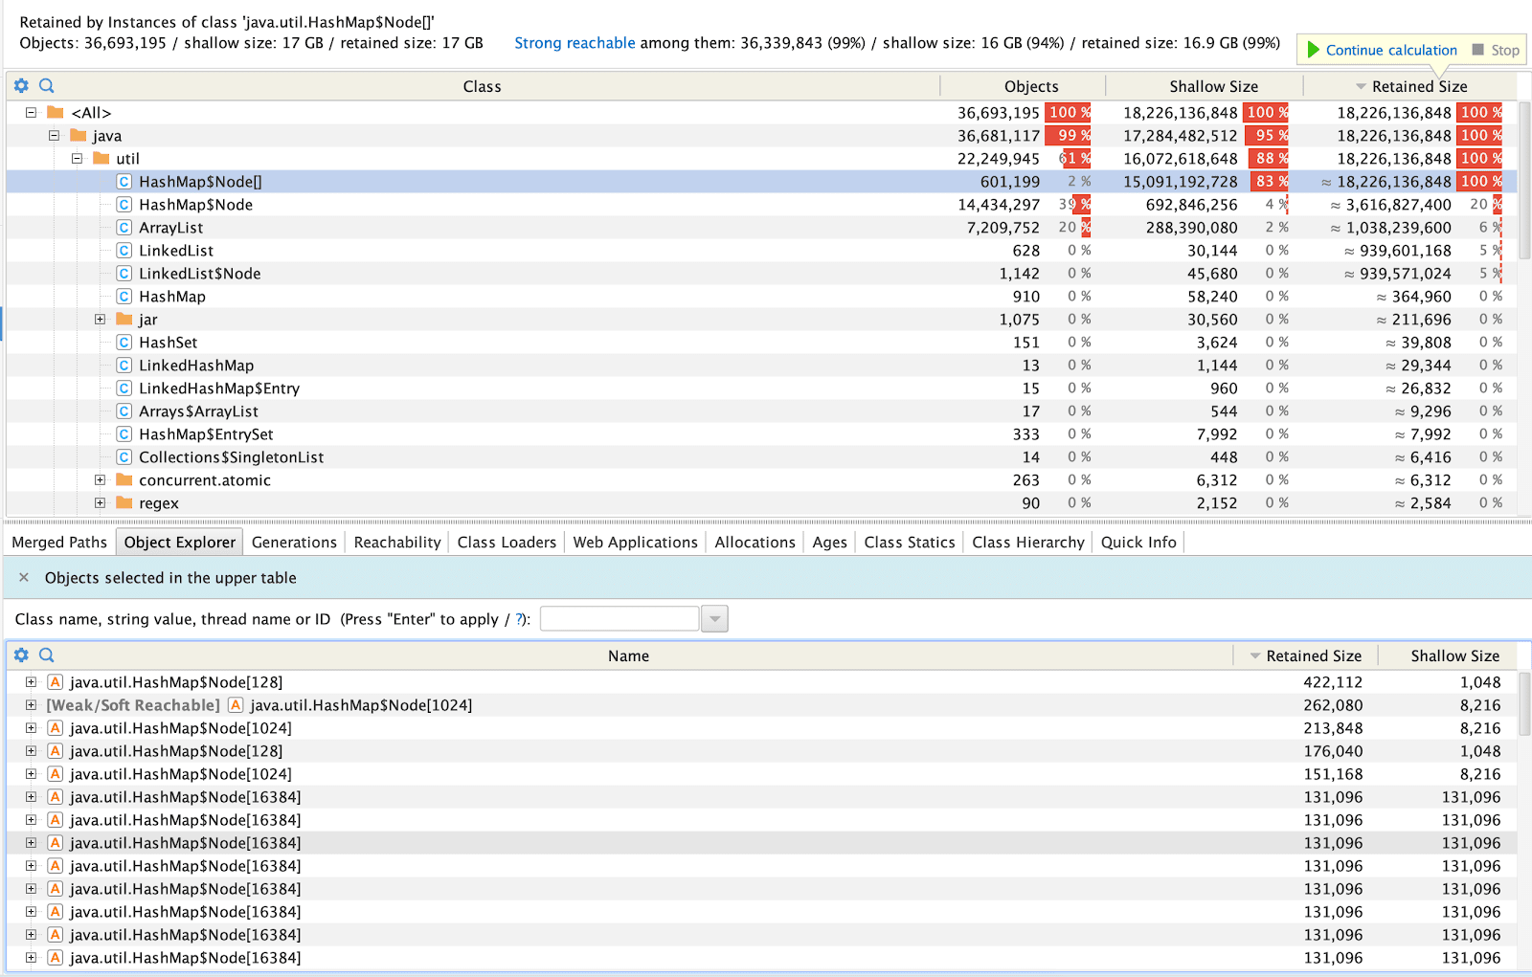The height and width of the screenshot is (977, 1532).
Task: Focus the class name filter input field
Action: coord(620,619)
